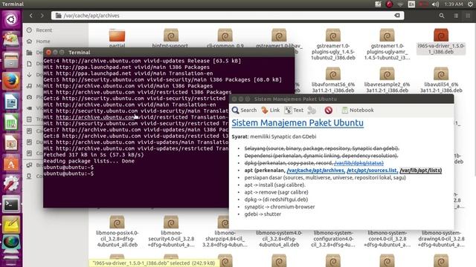The image size is (476, 267).
Task: Follow the /var/lib/apt/lists link
Action: 420,171
